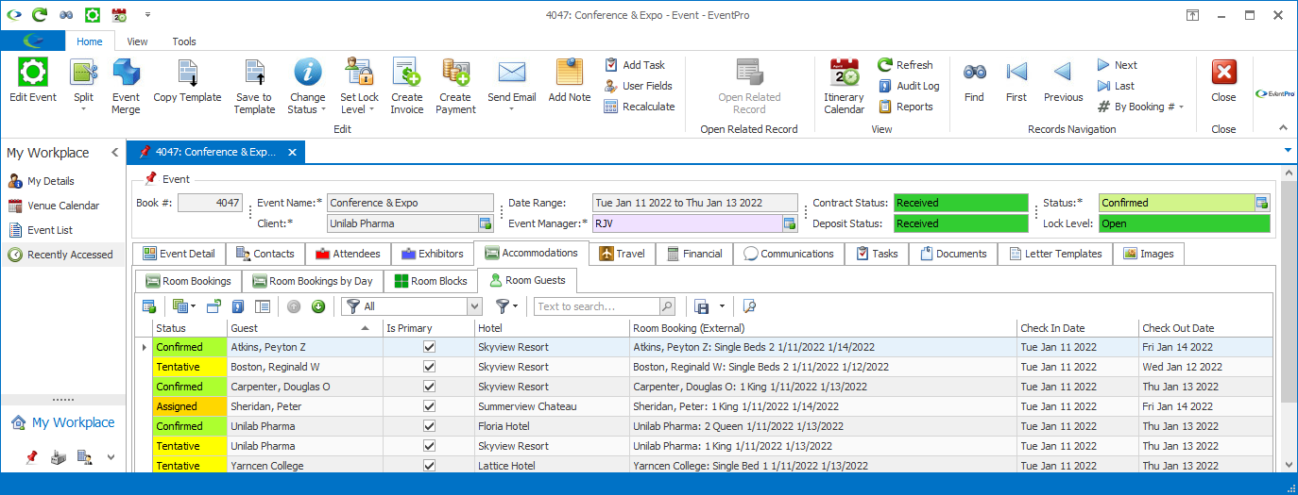Click the green Lock Level Open field
Image resolution: width=1298 pixels, height=495 pixels.
click(x=1184, y=223)
